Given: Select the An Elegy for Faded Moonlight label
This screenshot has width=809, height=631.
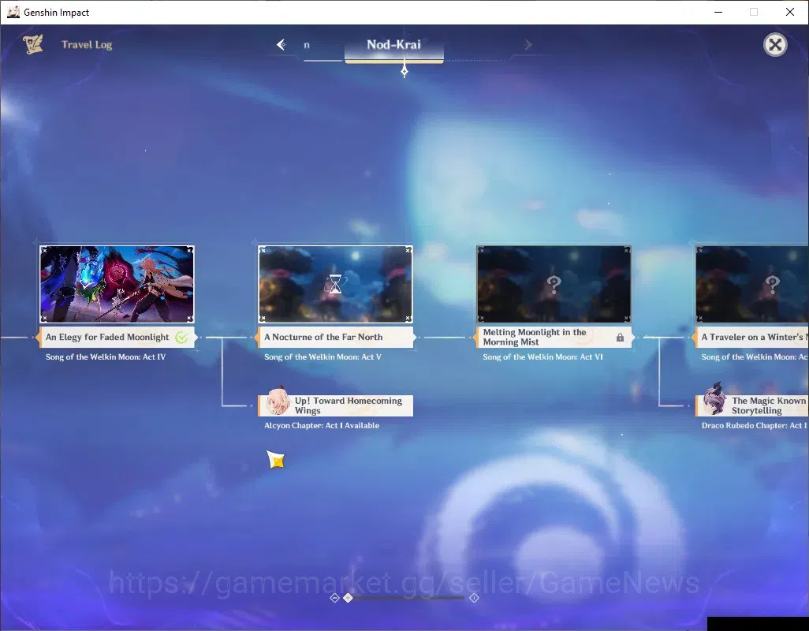Looking at the screenshot, I should click(117, 337).
